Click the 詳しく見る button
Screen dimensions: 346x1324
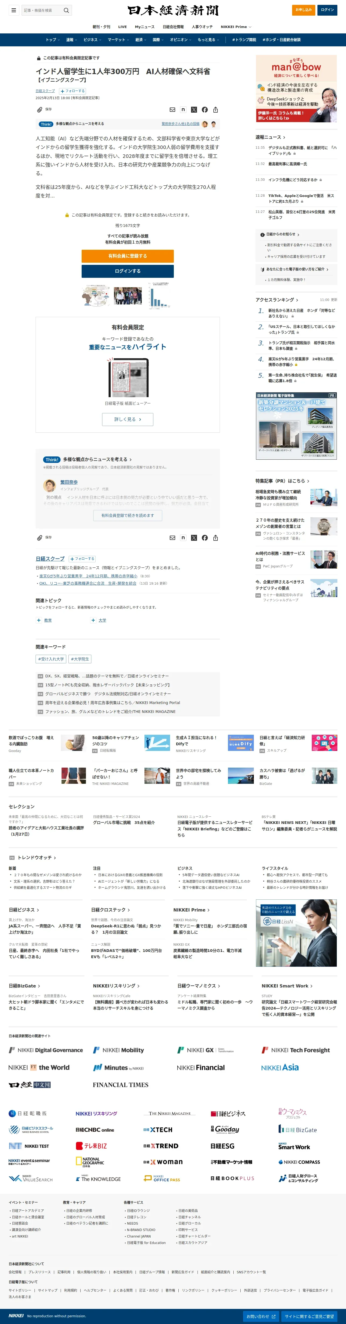(x=127, y=420)
